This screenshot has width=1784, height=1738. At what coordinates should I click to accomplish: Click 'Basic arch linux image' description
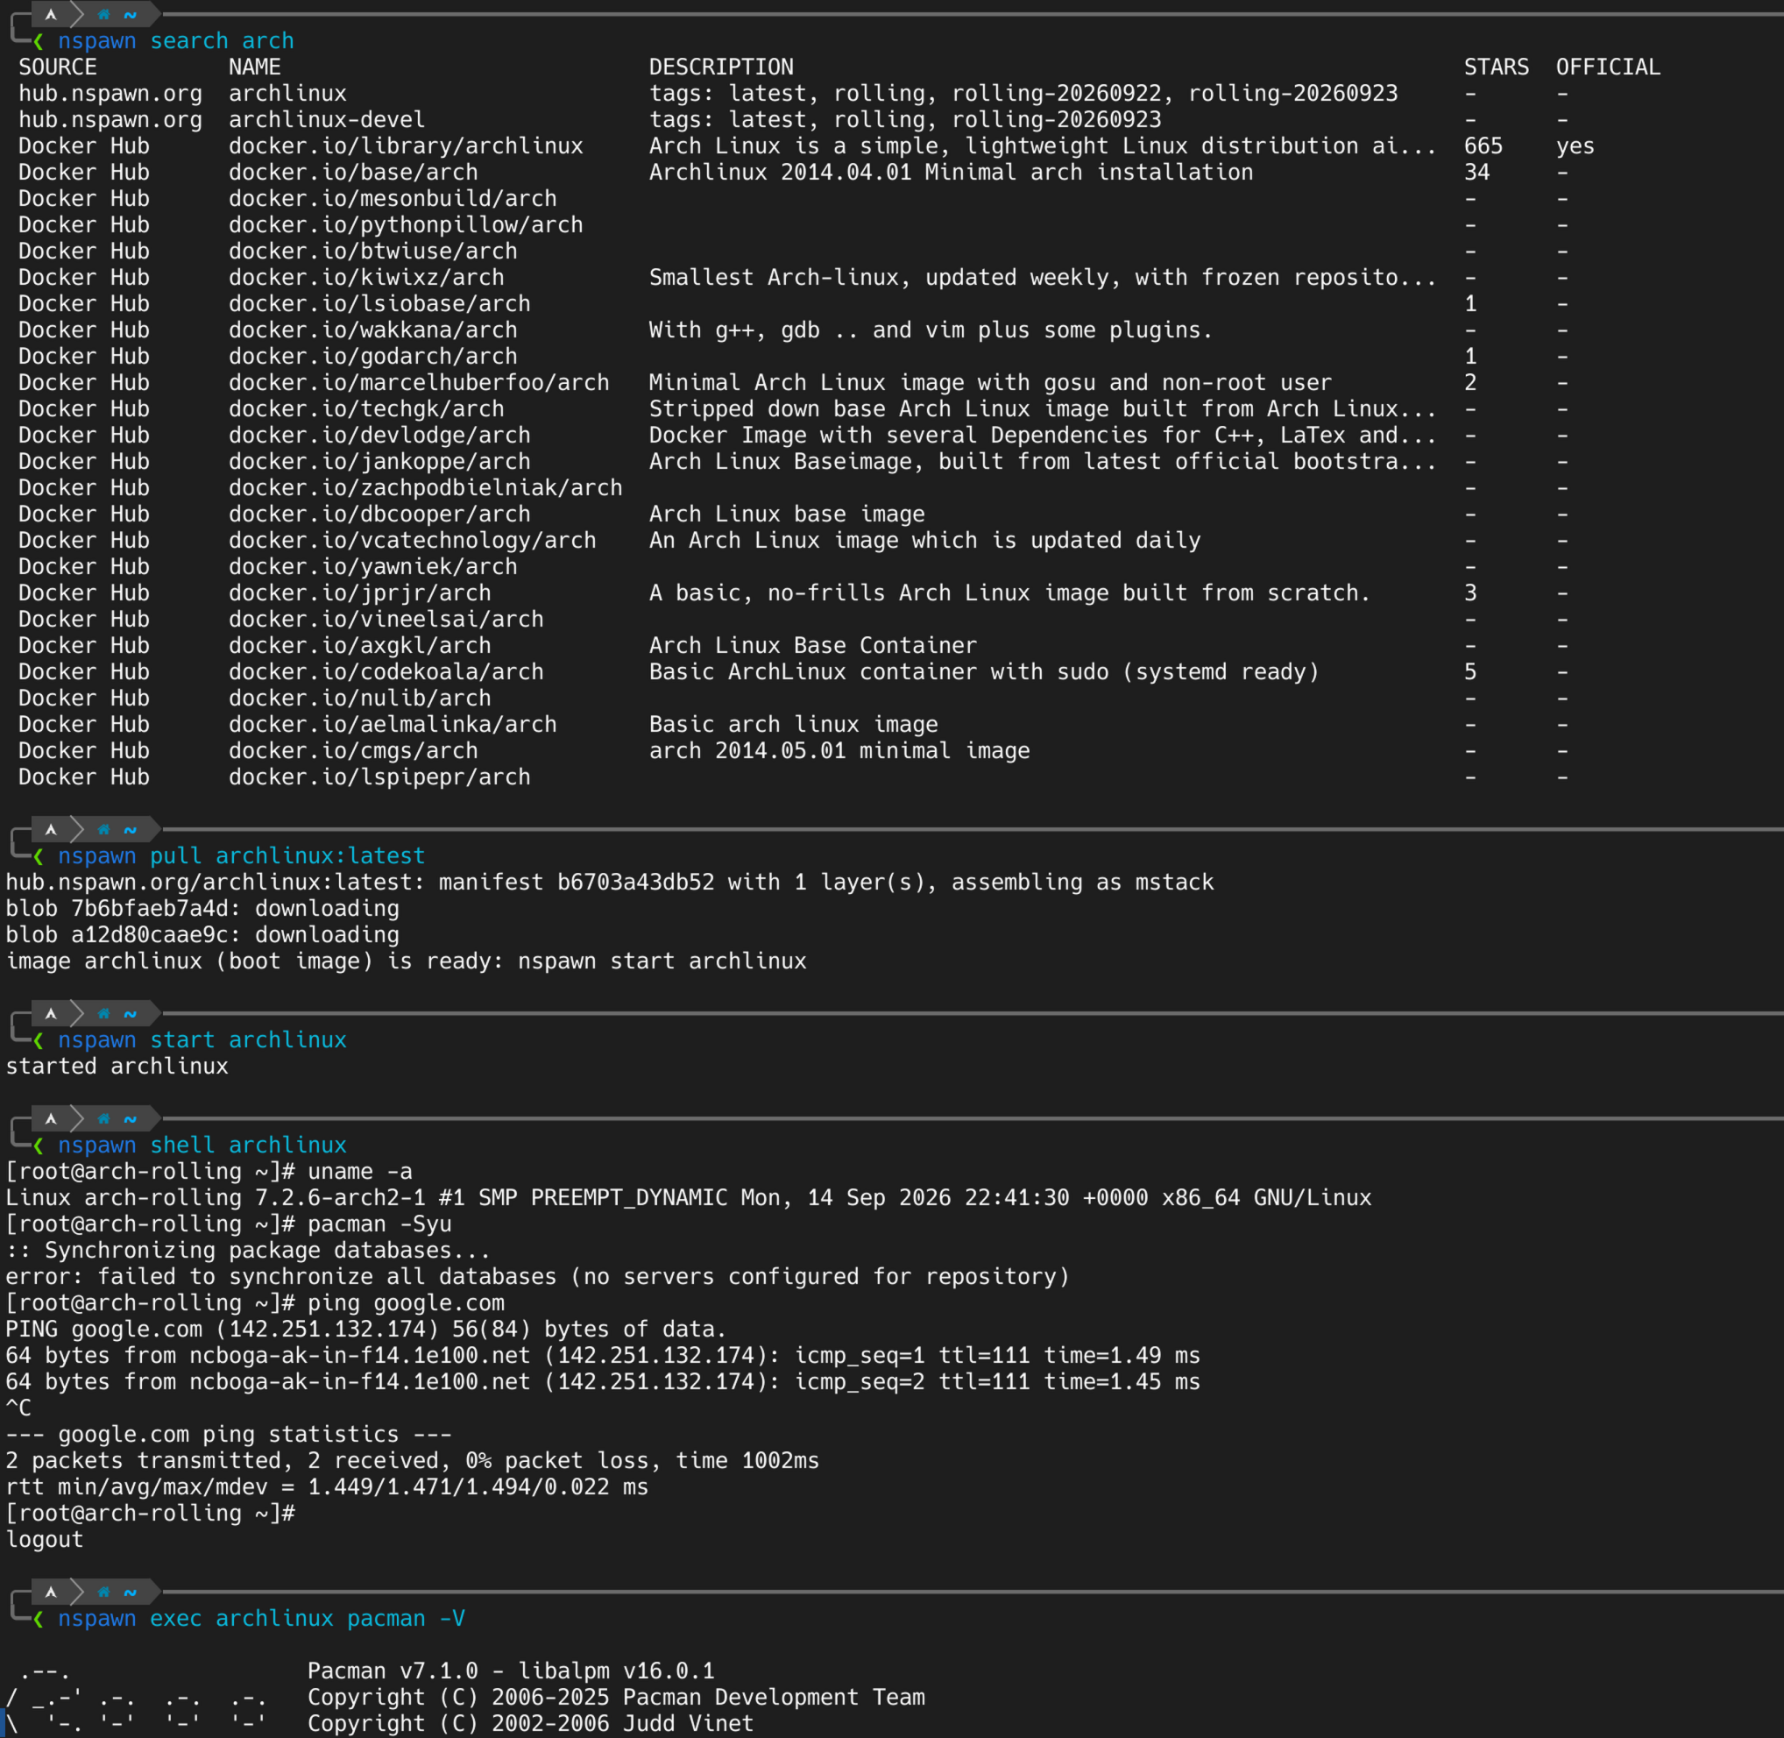[x=793, y=725]
